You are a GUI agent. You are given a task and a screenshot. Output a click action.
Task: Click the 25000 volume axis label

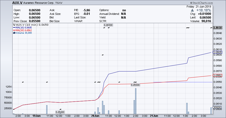point(8,108)
